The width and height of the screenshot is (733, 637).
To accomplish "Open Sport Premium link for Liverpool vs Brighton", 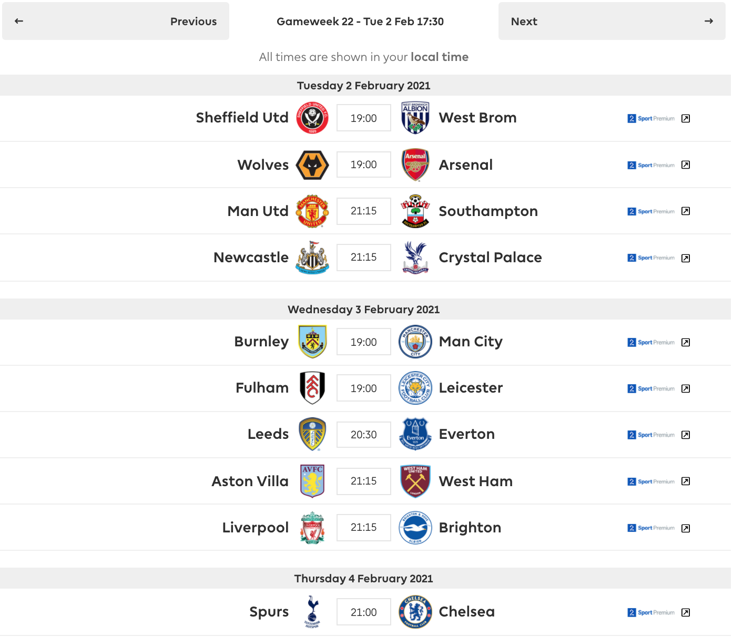I will click(x=651, y=528).
